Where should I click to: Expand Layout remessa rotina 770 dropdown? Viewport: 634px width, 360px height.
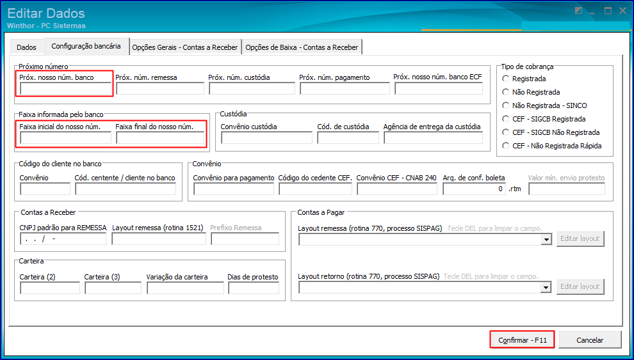click(x=546, y=239)
